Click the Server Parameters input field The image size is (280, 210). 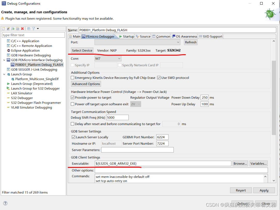tap(137, 150)
